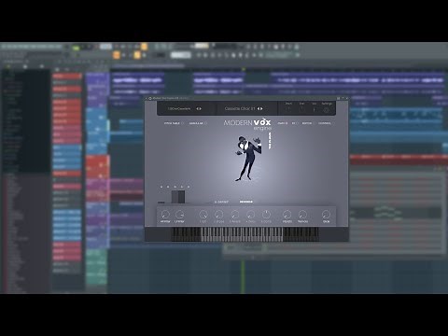Click the LP Filter knob

tap(179, 215)
